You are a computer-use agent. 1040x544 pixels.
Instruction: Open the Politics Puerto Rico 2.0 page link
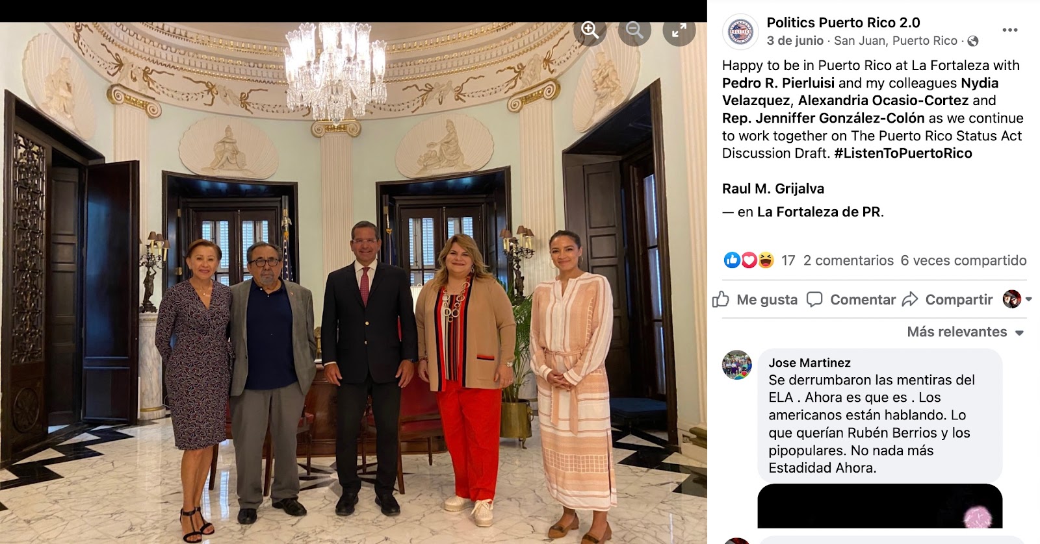843,23
